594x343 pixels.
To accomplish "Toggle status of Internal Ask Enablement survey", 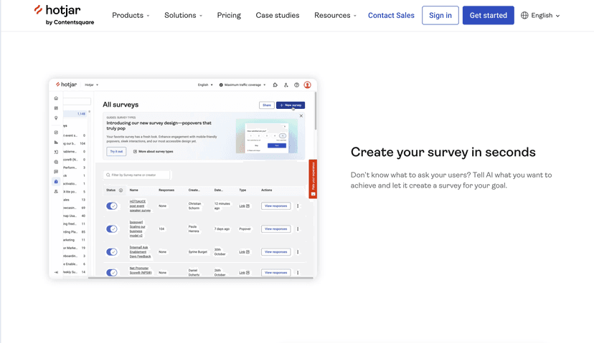I will pyautogui.click(x=112, y=252).
